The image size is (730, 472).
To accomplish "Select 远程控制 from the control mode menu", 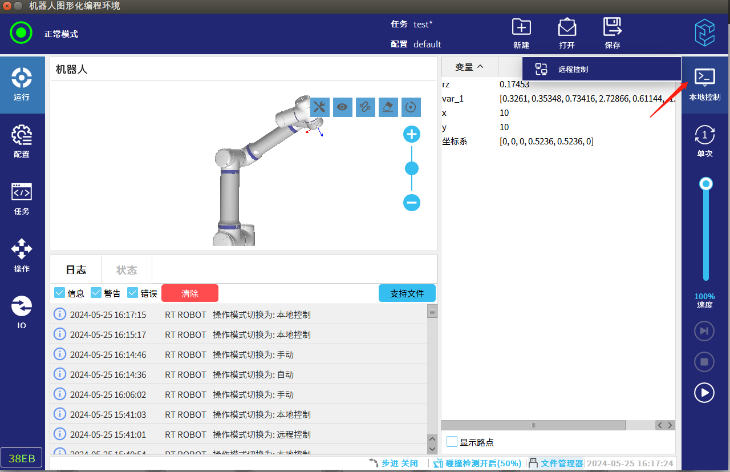I will 573,70.
